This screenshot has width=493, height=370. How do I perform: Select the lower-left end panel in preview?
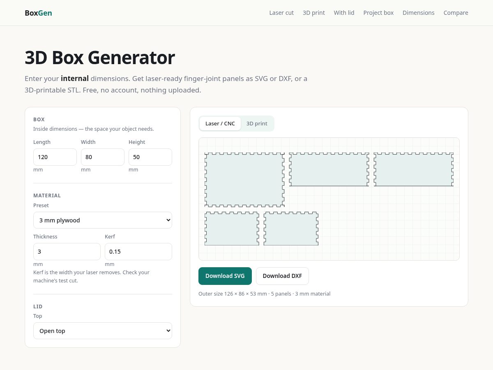coord(232,229)
